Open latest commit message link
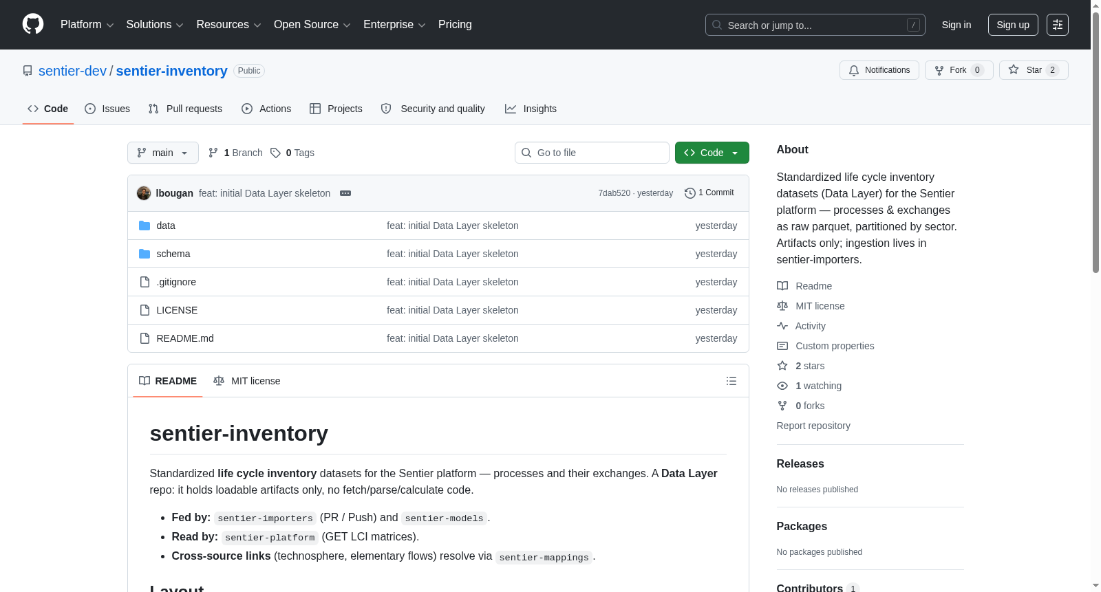The image size is (1101, 592). 264,193
